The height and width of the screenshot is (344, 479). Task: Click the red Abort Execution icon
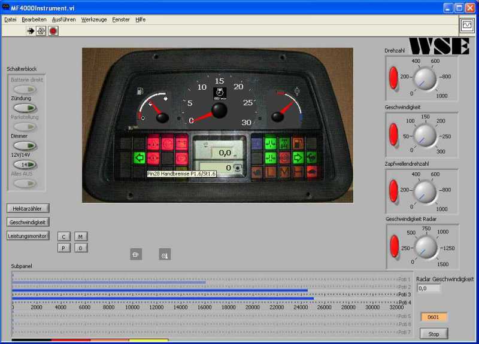pos(53,31)
